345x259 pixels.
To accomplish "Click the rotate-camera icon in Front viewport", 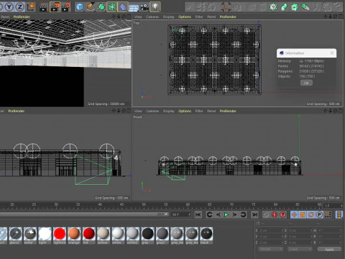I will (336, 111).
